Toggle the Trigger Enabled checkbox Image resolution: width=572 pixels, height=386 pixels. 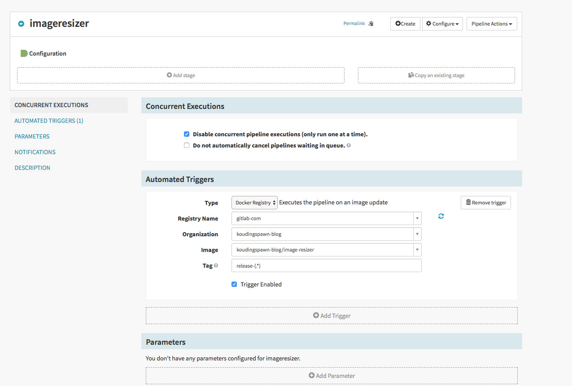[234, 284]
